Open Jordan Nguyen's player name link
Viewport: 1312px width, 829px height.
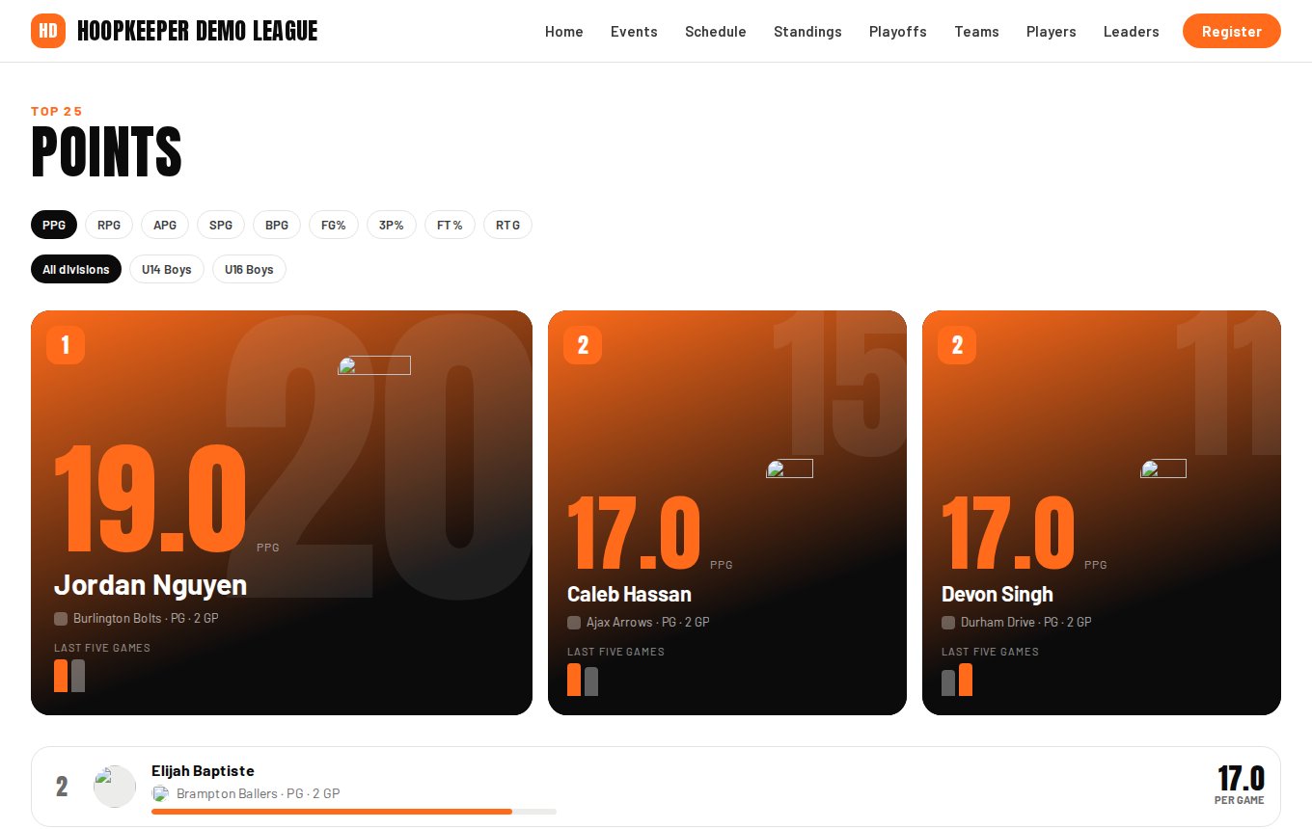[x=150, y=585]
